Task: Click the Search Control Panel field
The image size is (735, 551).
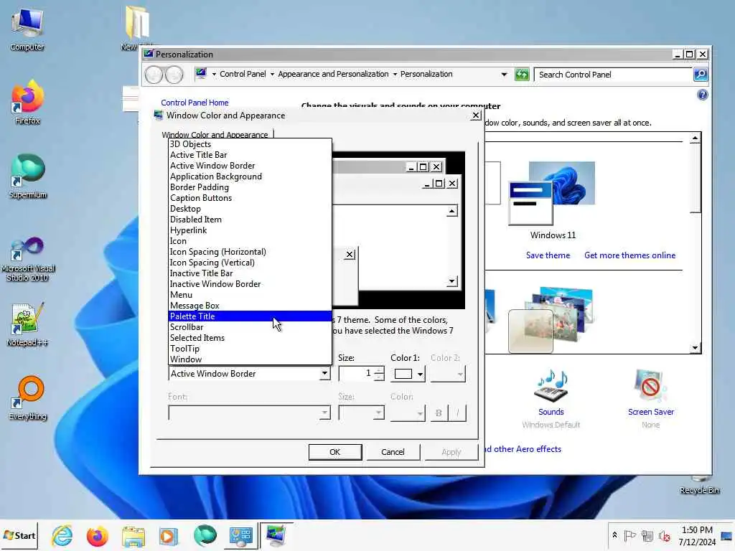Action: 614,75
